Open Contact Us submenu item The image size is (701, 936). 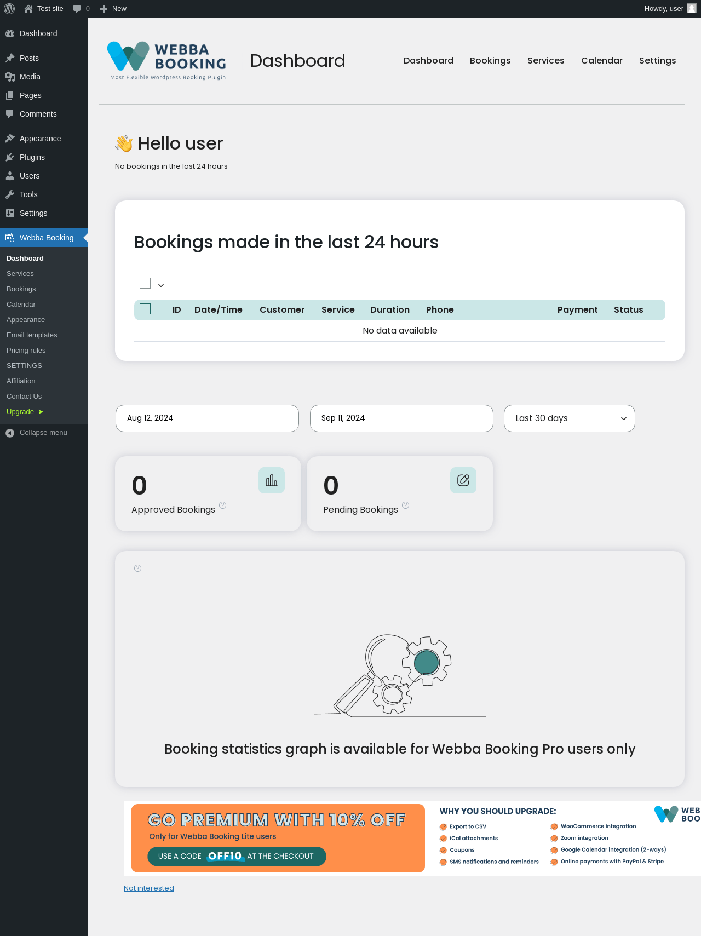(24, 397)
